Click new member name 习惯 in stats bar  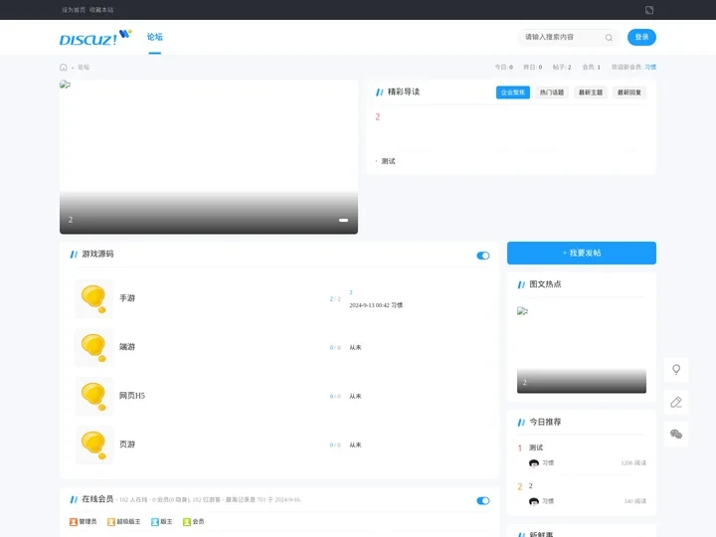coord(650,68)
